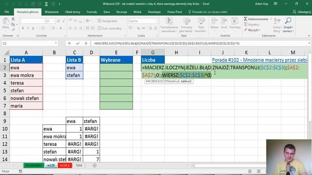Click the cell borders icon
Image resolution: width=312 pixels, height=175 pixels.
43,28
